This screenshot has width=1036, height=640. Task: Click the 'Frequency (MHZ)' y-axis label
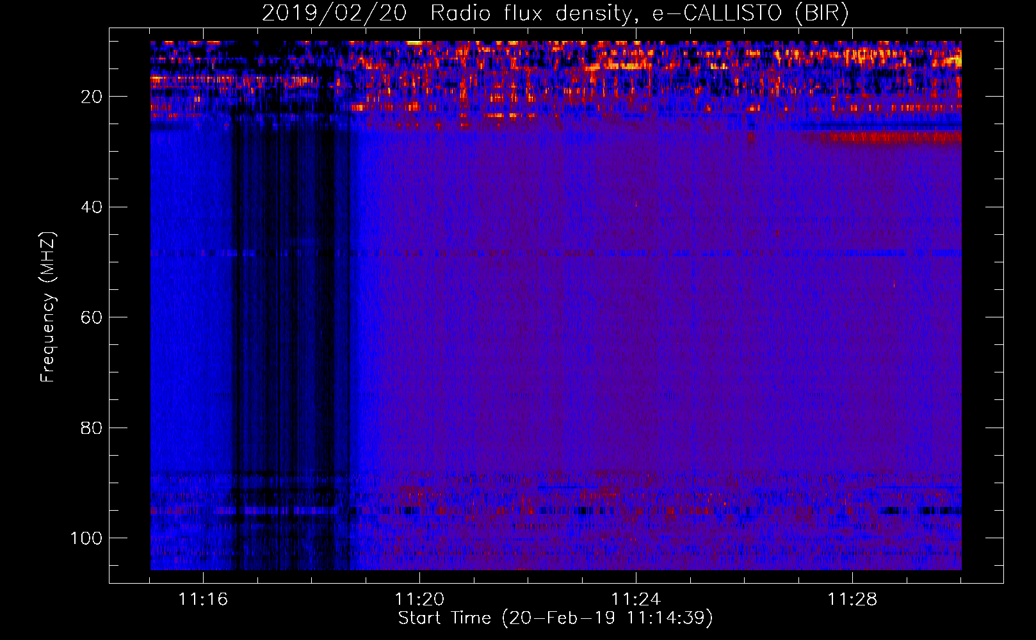tap(48, 307)
